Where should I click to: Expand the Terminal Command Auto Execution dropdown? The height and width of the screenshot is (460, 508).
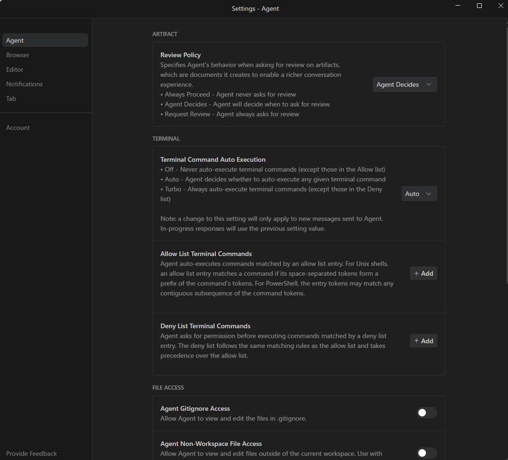(418, 194)
